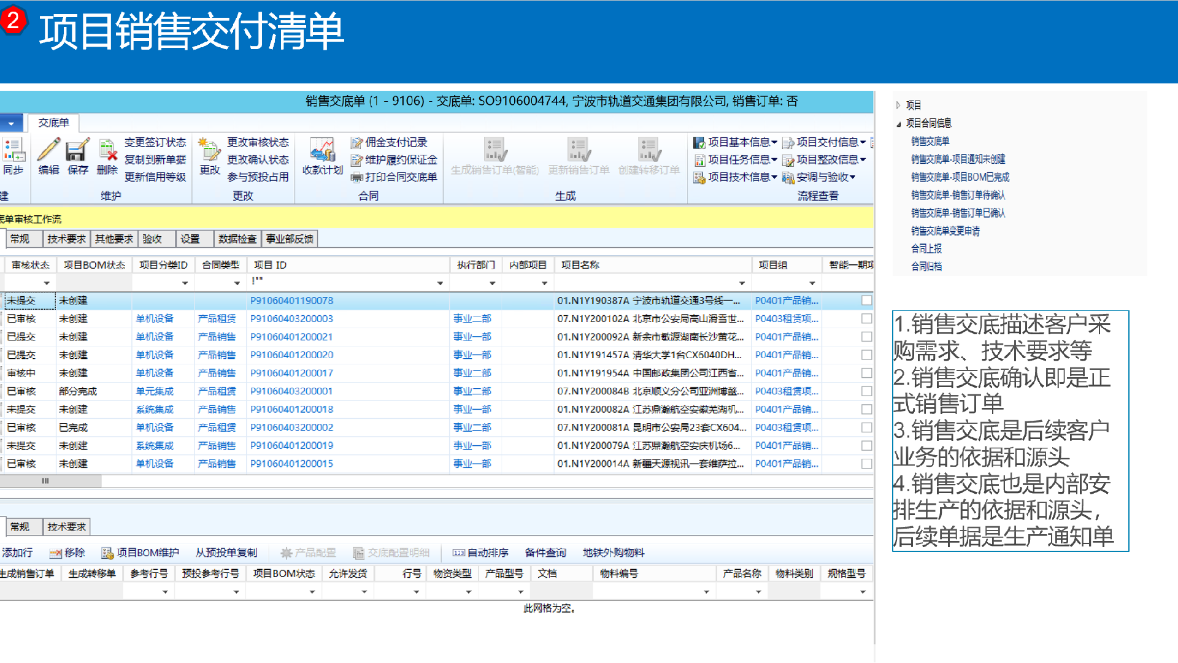Open the 项目名称 filter dropdown
The image size is (1178, 663).
pyautogui.click(x=742, y=283)
